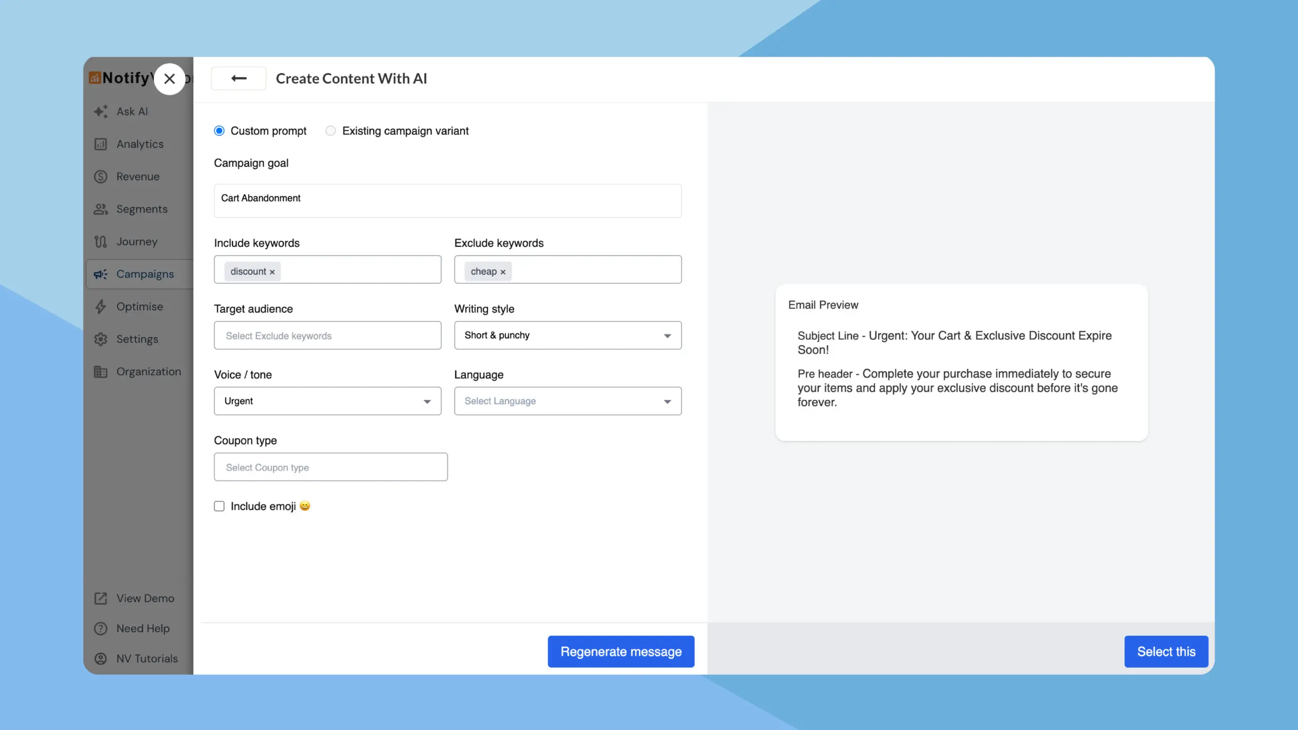Select the Custom prompt radio button
The image size is (1298, 730).
tap(219, 130)
